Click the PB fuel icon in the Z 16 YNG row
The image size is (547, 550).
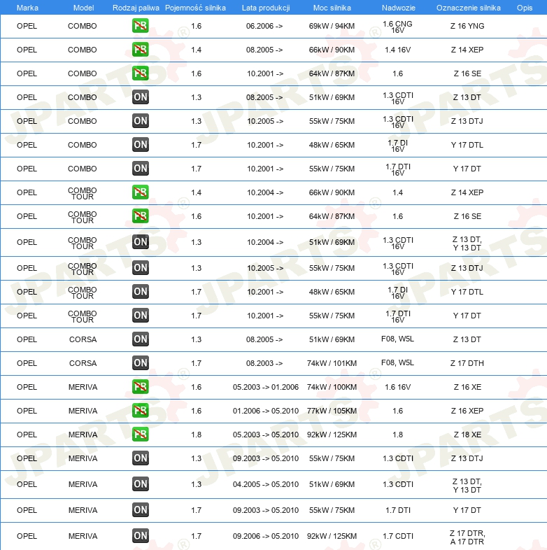(x=141, y=26)
